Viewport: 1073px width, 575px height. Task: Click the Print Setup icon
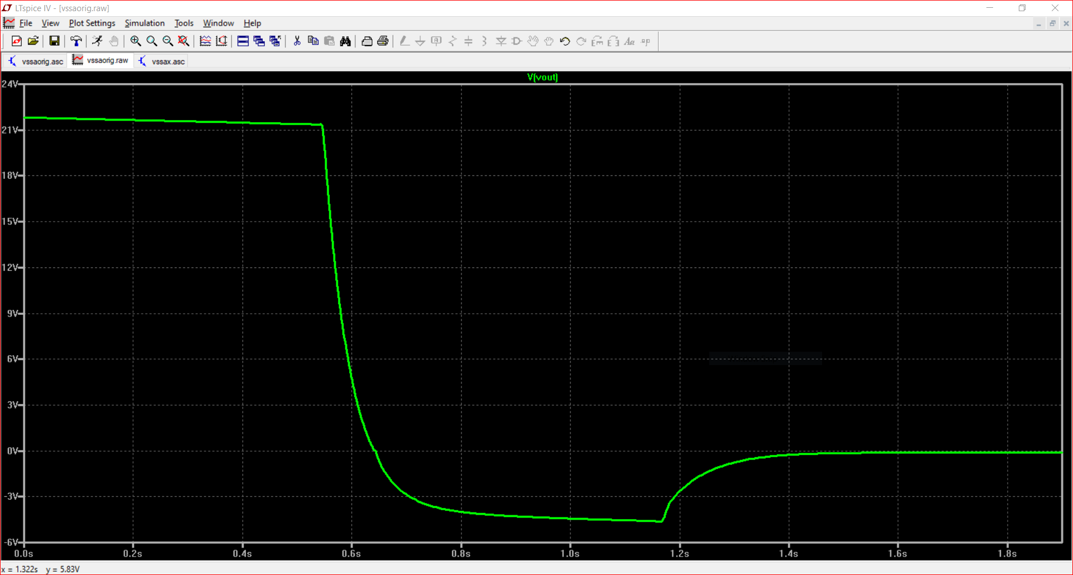(367, 41)
